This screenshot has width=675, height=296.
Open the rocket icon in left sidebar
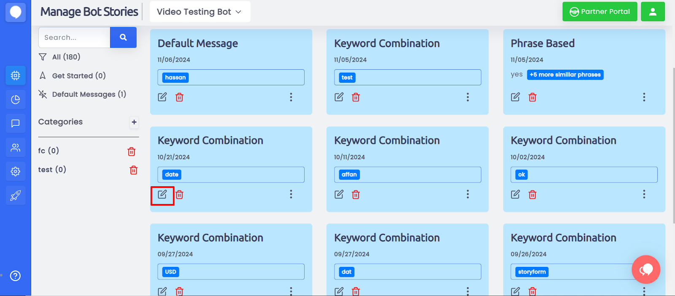16,196
